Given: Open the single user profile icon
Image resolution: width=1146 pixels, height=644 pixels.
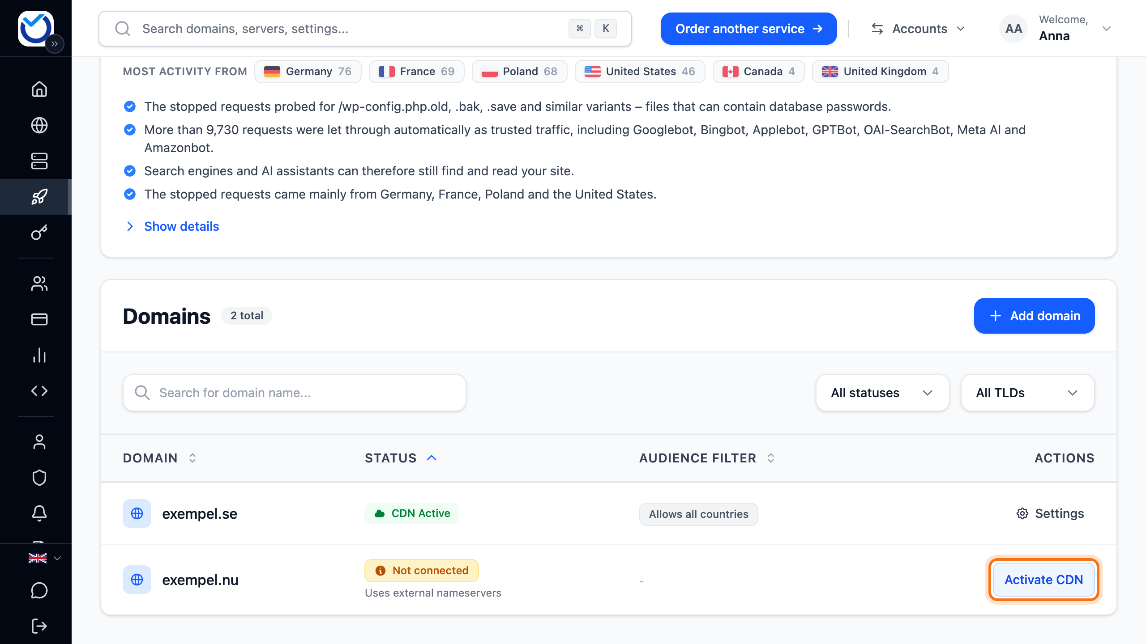Looking at the screenshot, I should coord(39,442).
